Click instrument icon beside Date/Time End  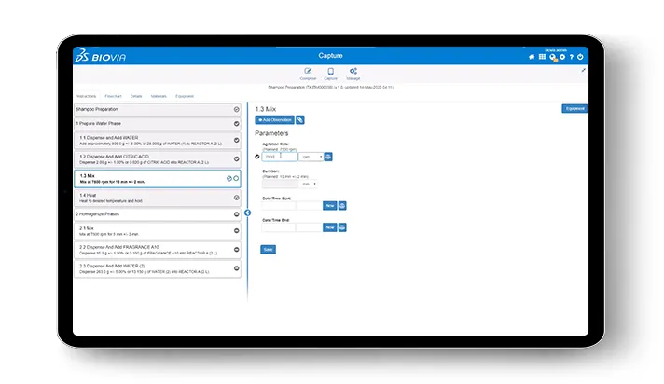tap(342, 227)
